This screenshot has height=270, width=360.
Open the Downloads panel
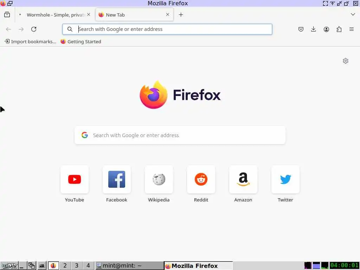[313, 29]
